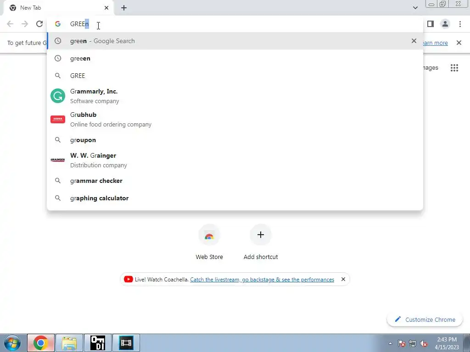Select the 'greeen' history suggestion
Image resolution: width=470 pixels, height=352 pixels.
click(235, 58)
